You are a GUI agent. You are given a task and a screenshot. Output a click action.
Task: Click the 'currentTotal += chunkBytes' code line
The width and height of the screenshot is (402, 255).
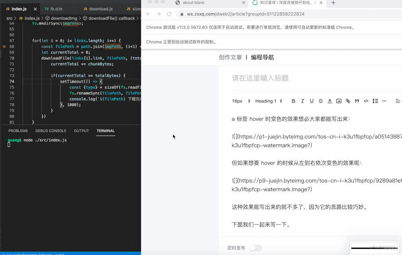click(x=82, y=64)
